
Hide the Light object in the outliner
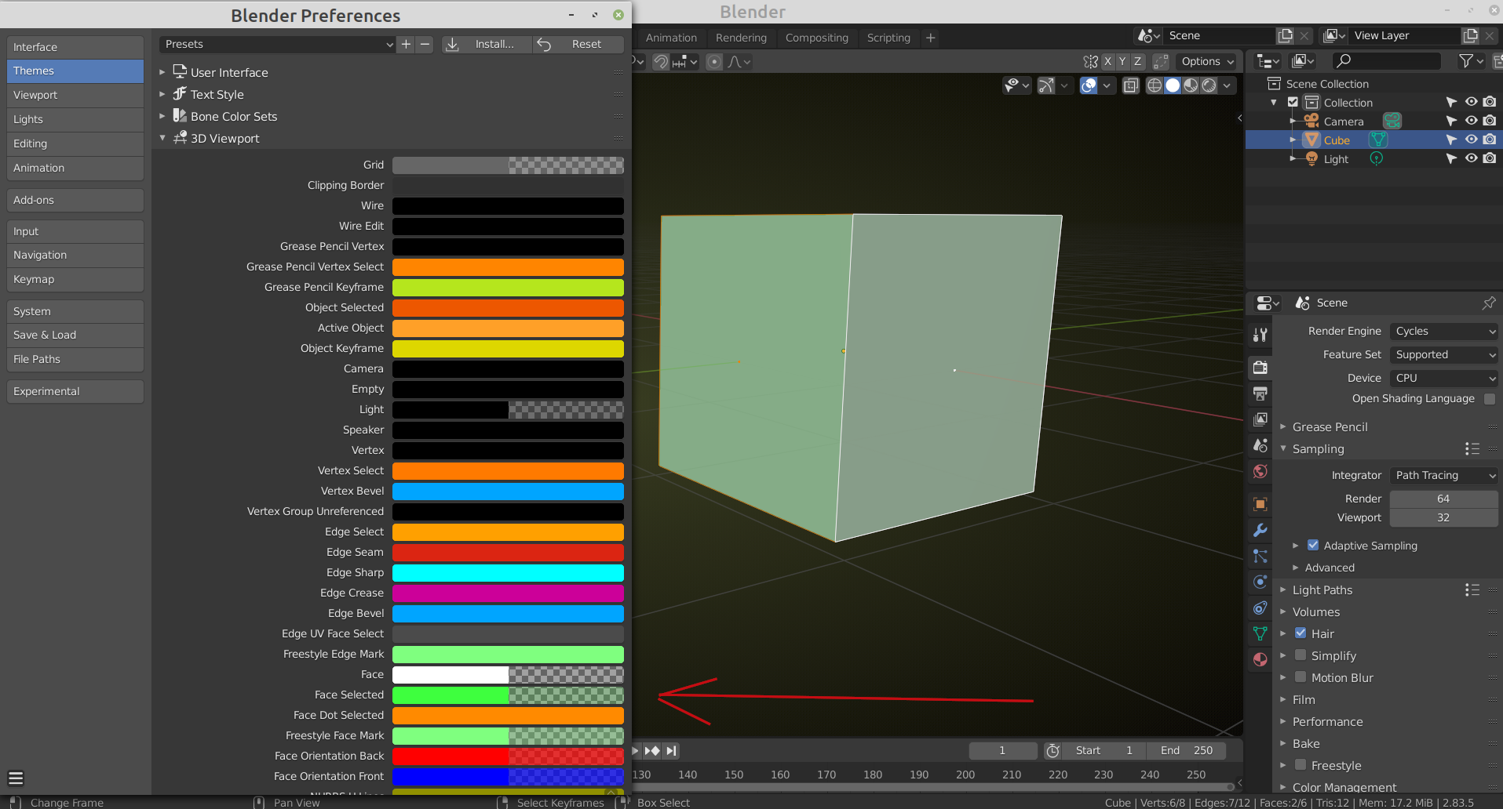pos(1471,158)
